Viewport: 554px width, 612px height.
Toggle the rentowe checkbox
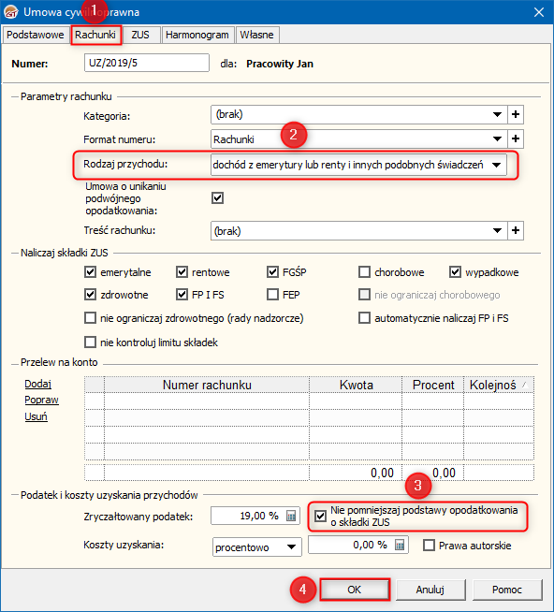pyautogui.click(x=182, y=272)
